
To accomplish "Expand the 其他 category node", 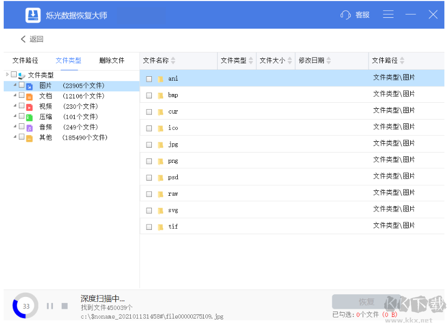I will click(x=15, y=137).
